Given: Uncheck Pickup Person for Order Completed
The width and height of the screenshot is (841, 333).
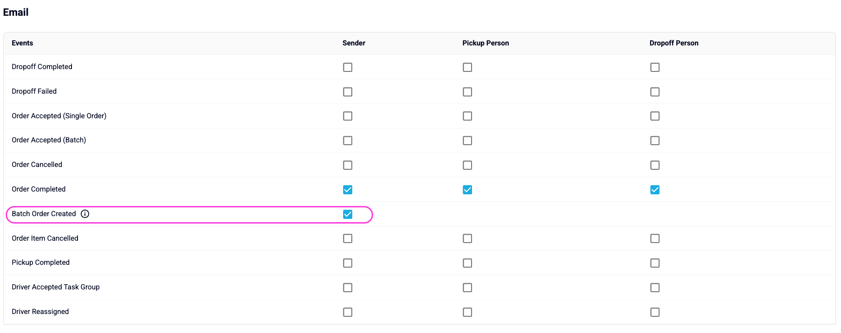Looking at the screenshot, I should (x=467, y=190).
